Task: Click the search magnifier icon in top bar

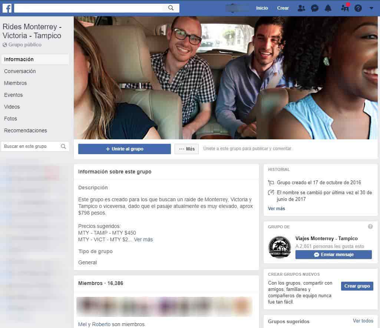Action: (x=171, y=8)
